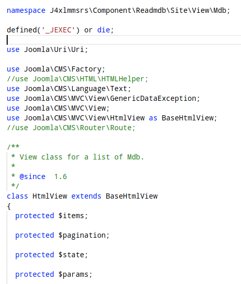
Task: Click the @since tag in the docblock
Action: [32, 176]
